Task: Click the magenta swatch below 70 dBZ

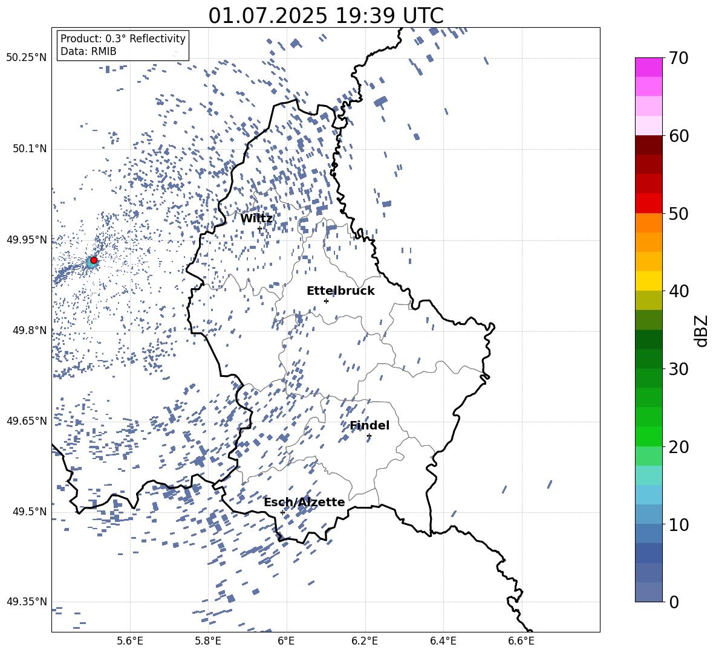Action: pyautogui.click(x=648, y=67)
